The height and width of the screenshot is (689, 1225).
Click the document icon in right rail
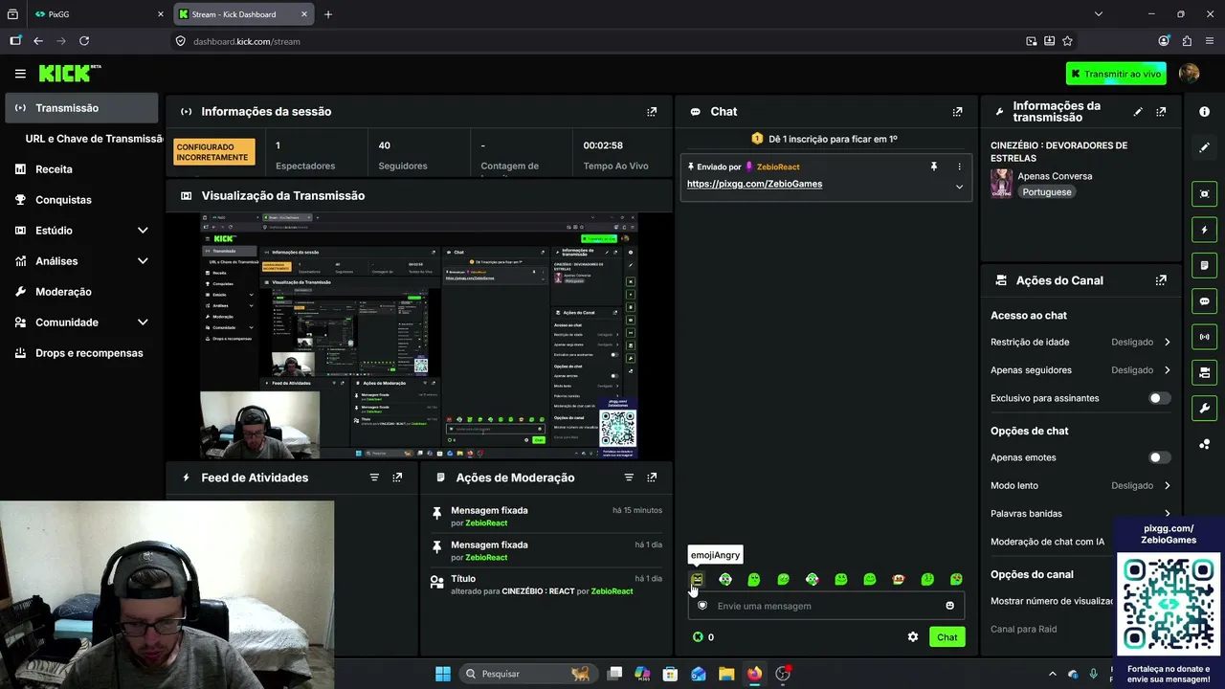tap(1204, 265)
